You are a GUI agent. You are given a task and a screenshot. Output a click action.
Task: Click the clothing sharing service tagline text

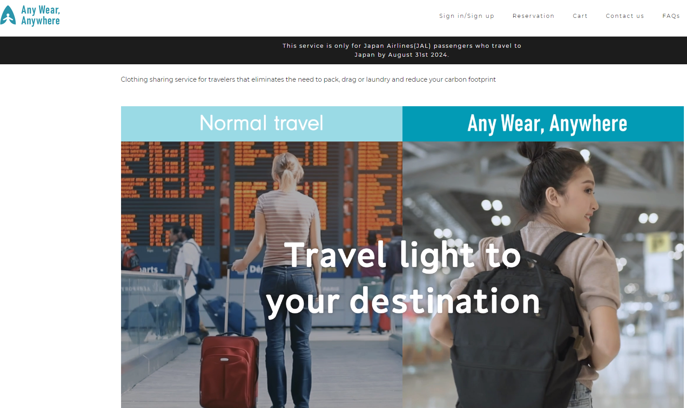point(308,79)
